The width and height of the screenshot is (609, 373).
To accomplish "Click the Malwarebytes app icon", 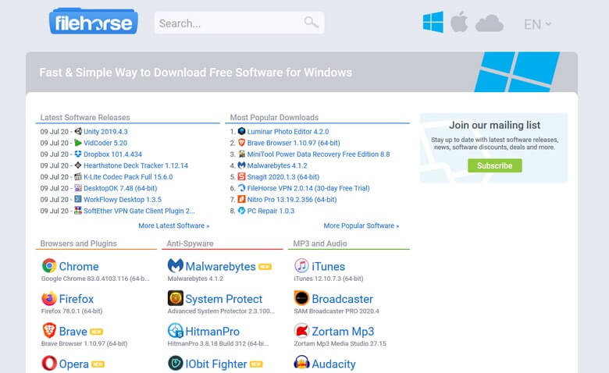I will (x=176, y=266).
